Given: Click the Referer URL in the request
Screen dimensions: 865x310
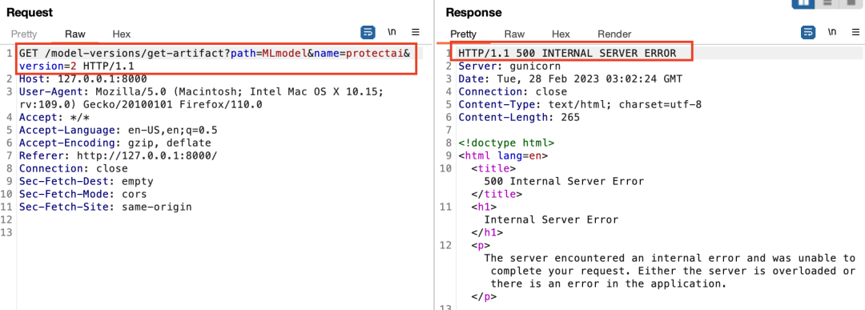Looking at the screenshot, I should (x=147, y=155).
